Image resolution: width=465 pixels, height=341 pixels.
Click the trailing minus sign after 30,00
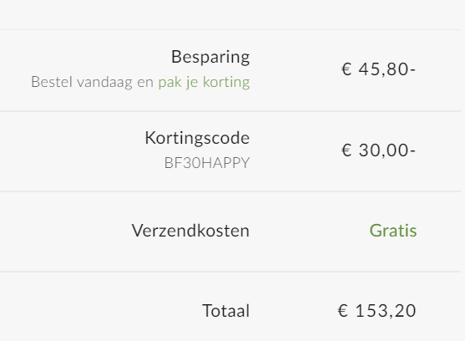tap(412, 151)
